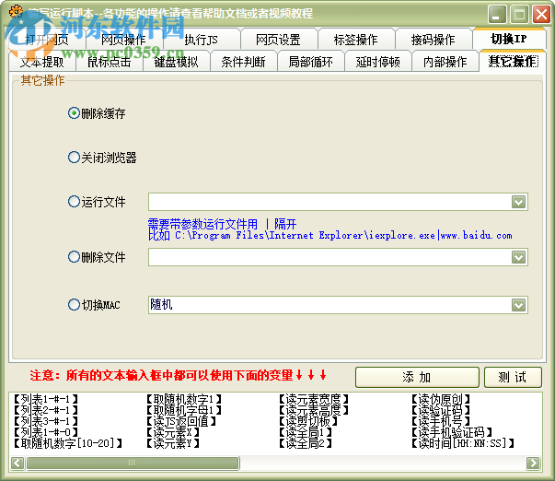Click the variable 【读元素X】

pos(173,432)
